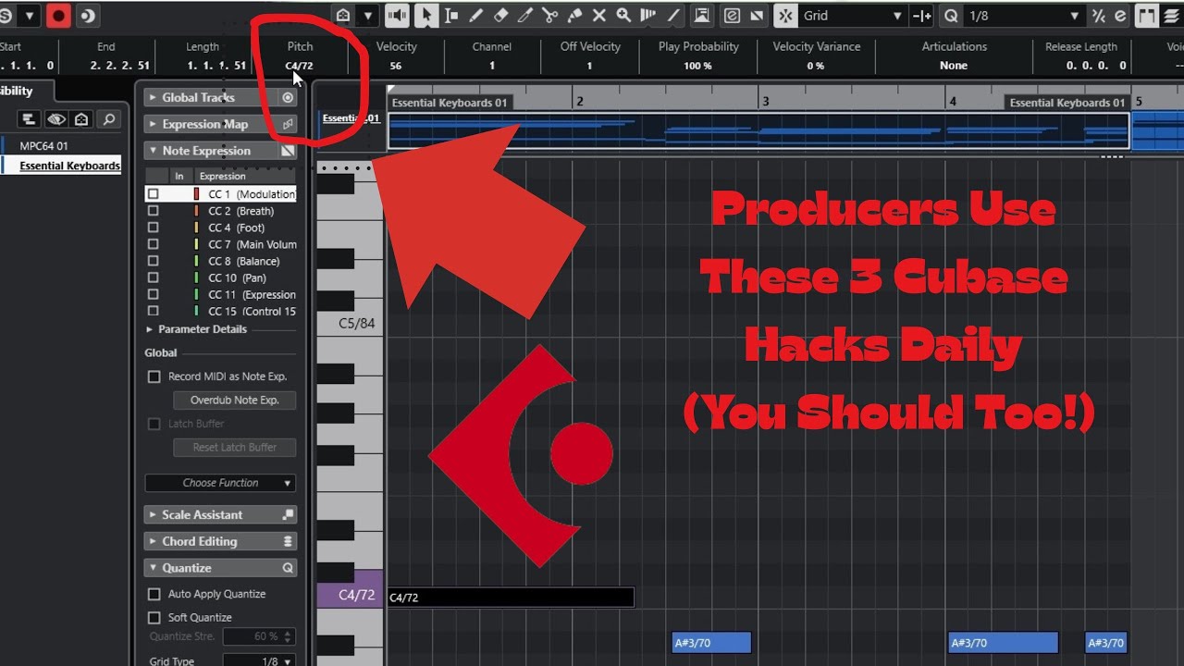Select the C4/72 note in piano roll

(x=510, y=598)
